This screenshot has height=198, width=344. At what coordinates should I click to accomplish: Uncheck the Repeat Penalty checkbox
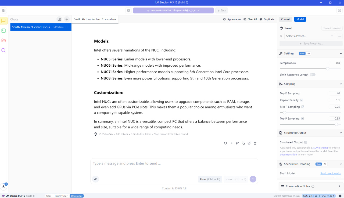pos(302,100)
